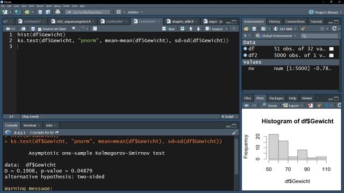The image size is (344, 193).
Task: Expand df object details
Action: [x=245, y=49]
